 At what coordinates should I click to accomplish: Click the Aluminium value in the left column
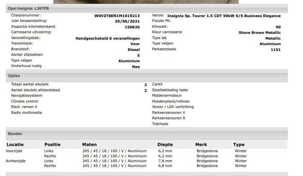(129, 61)
